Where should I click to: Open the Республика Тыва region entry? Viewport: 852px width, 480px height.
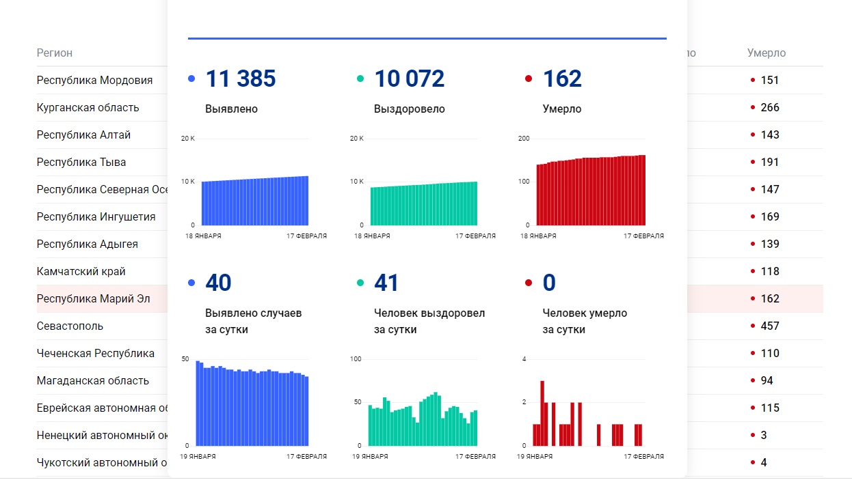(81, 162)
